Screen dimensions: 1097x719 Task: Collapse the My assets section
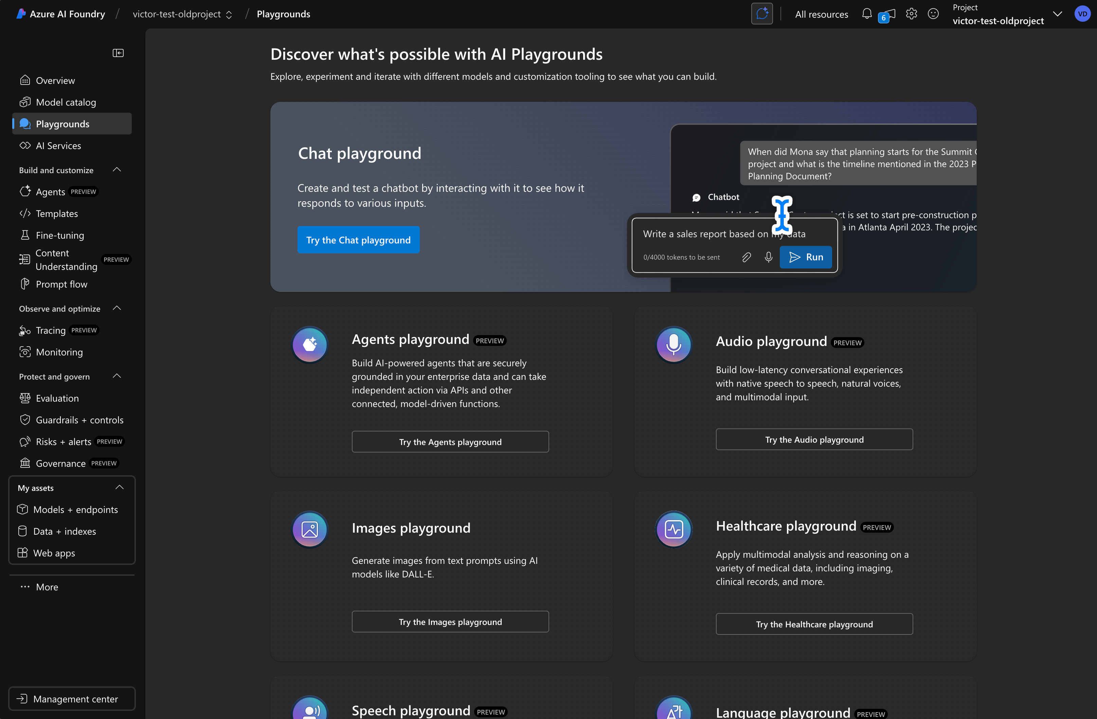[120, 487]
